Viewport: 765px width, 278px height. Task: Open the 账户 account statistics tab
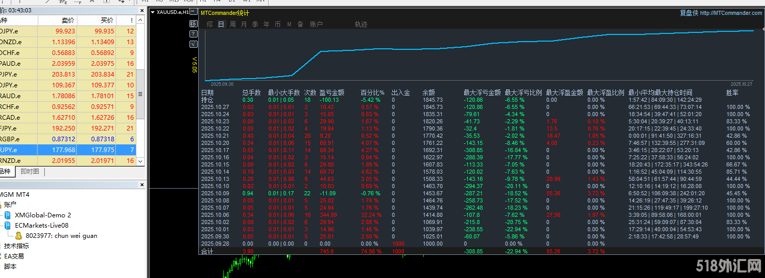click(316, 24)
